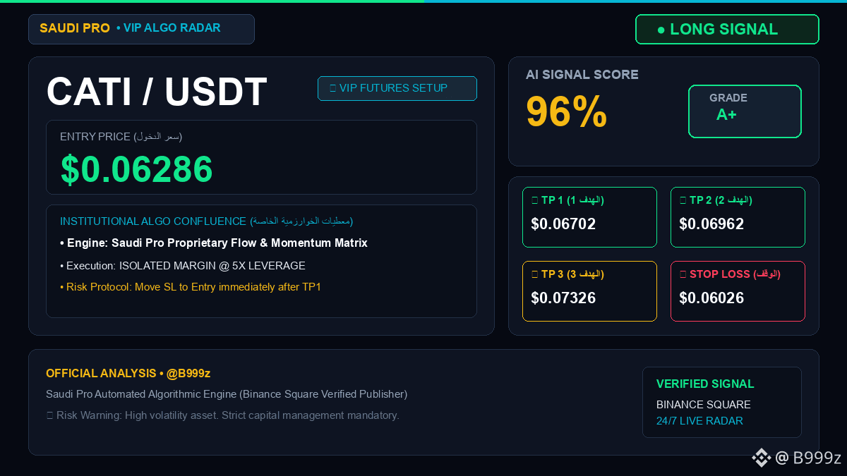Screen dimensions: 847x476
Task: Select the VIP FUTURES SETUP tag
Action: tap(397, 88)
